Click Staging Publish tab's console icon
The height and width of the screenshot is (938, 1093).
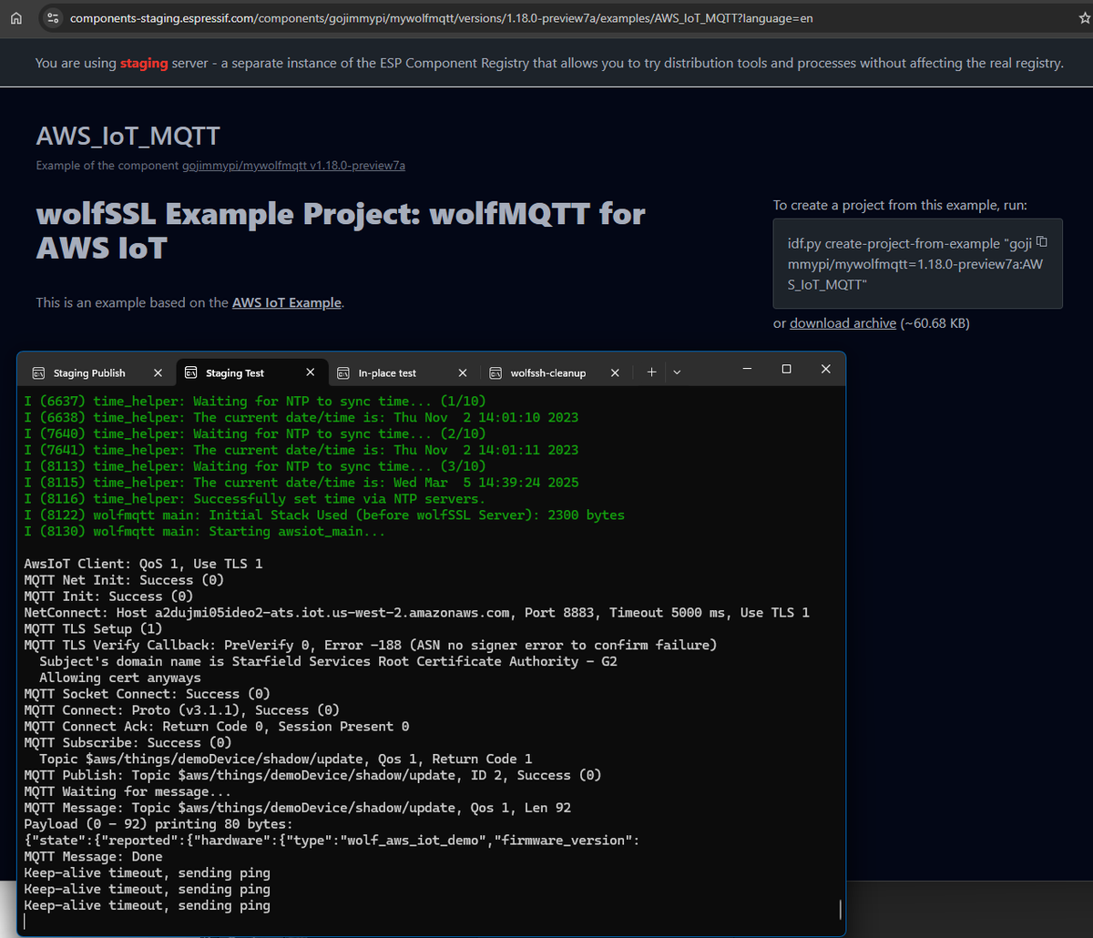(39, 372)
